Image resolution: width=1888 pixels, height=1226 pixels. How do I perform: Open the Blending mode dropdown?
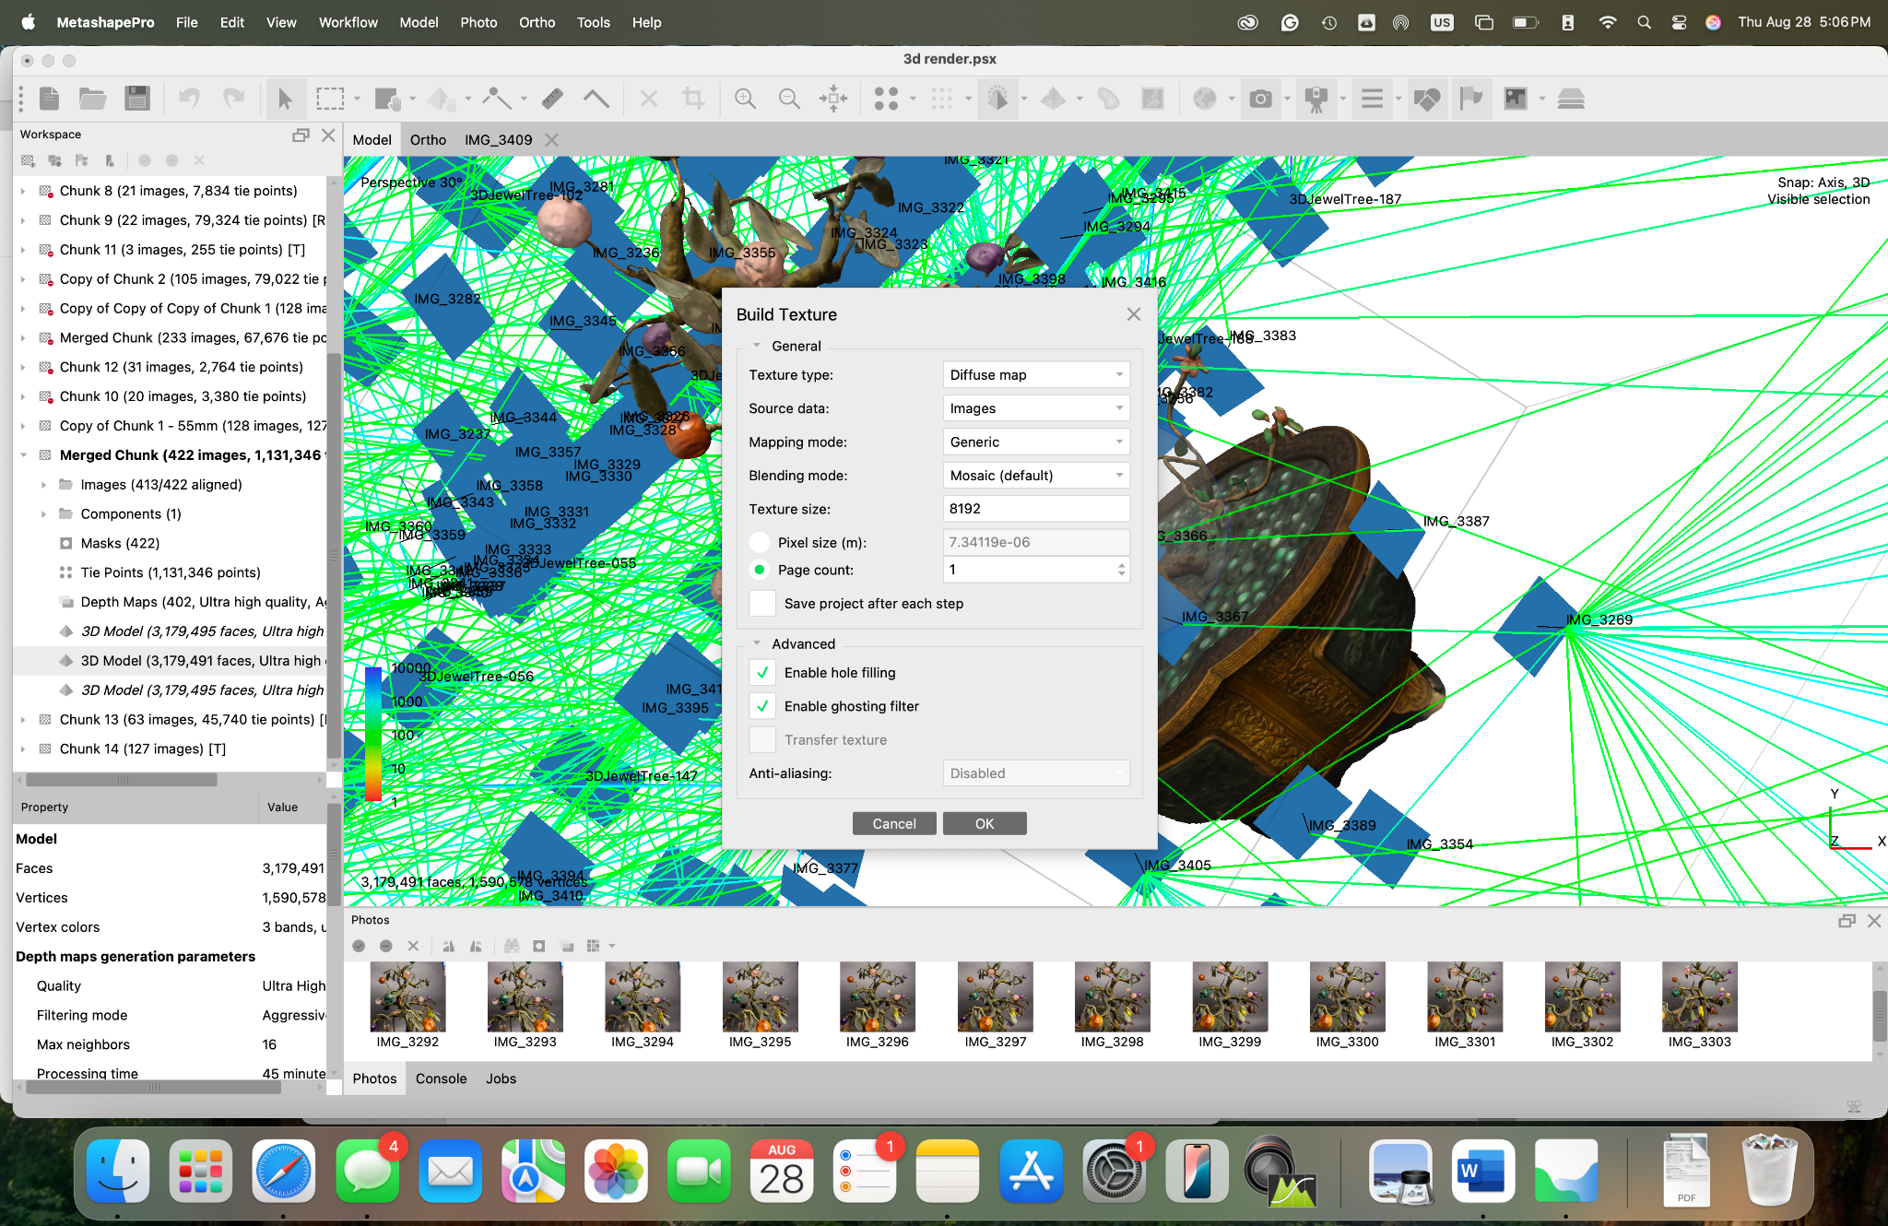[1036, 476]
